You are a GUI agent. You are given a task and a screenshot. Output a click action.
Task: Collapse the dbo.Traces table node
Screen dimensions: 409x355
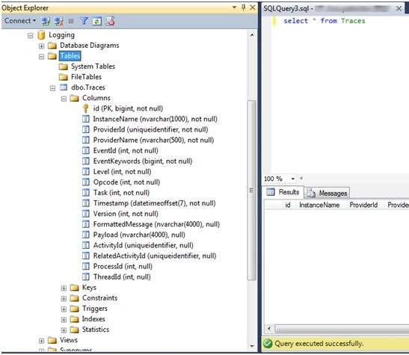(52, 88)
